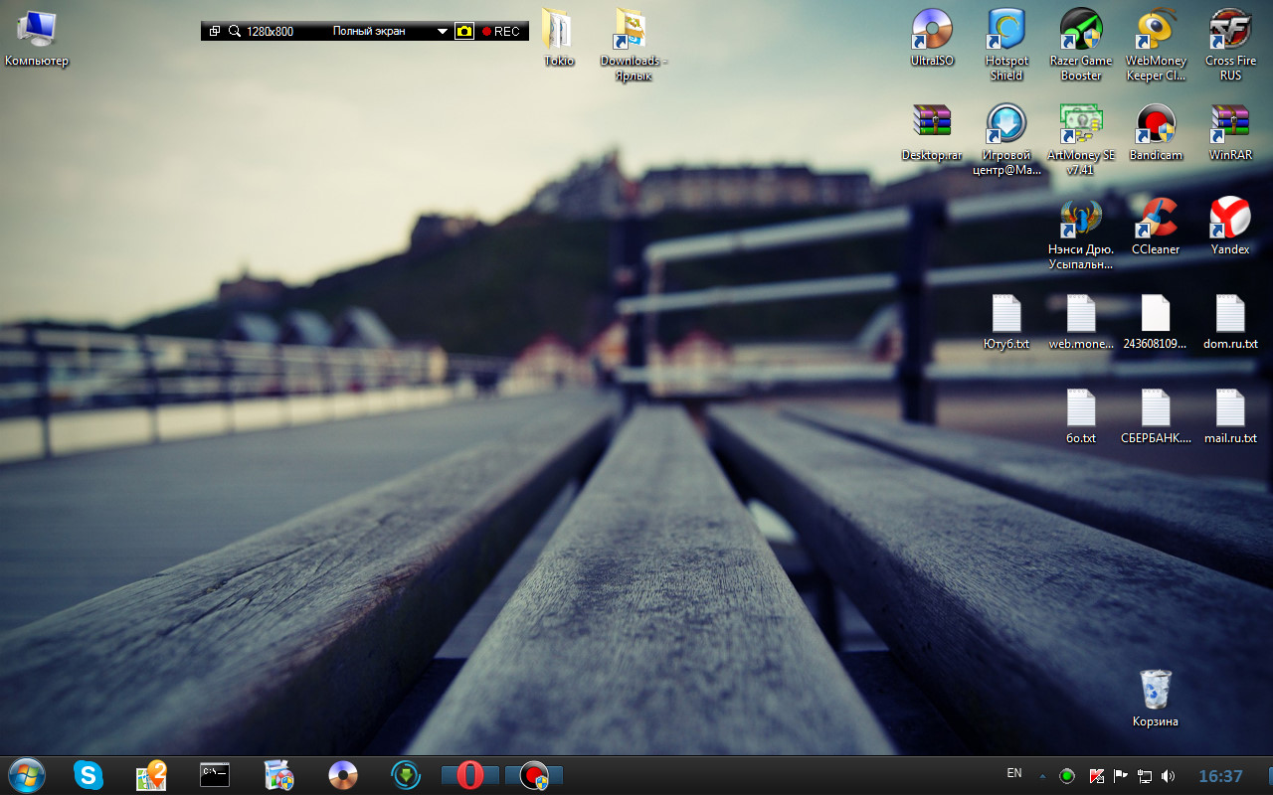Open the Action Center flag icon
1273x795 pixels.
1121,776
